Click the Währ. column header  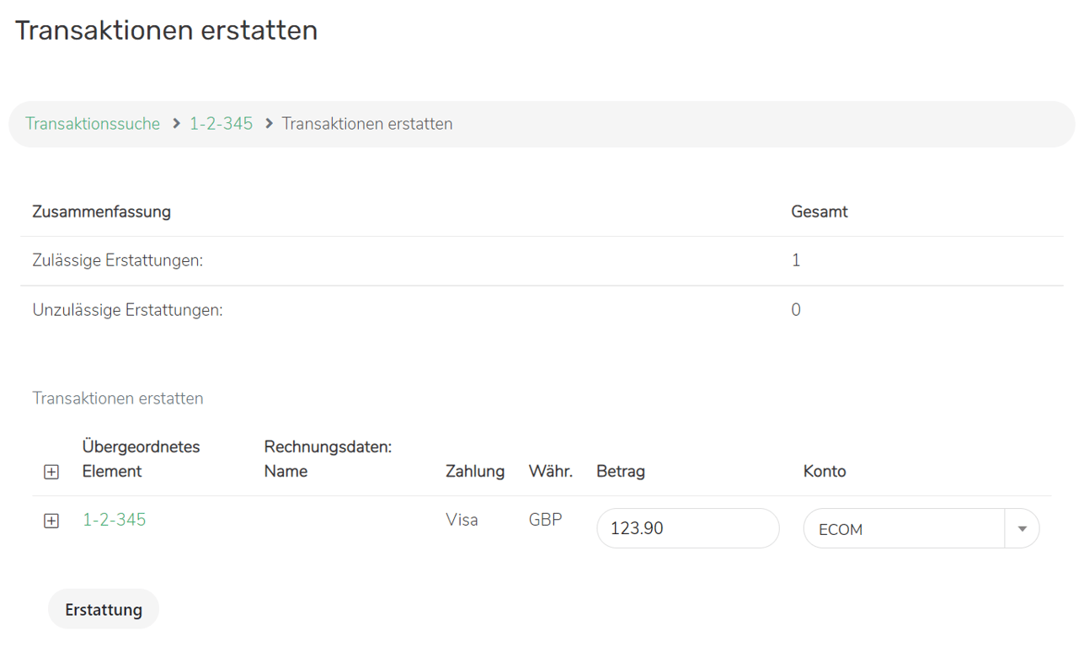551,471
